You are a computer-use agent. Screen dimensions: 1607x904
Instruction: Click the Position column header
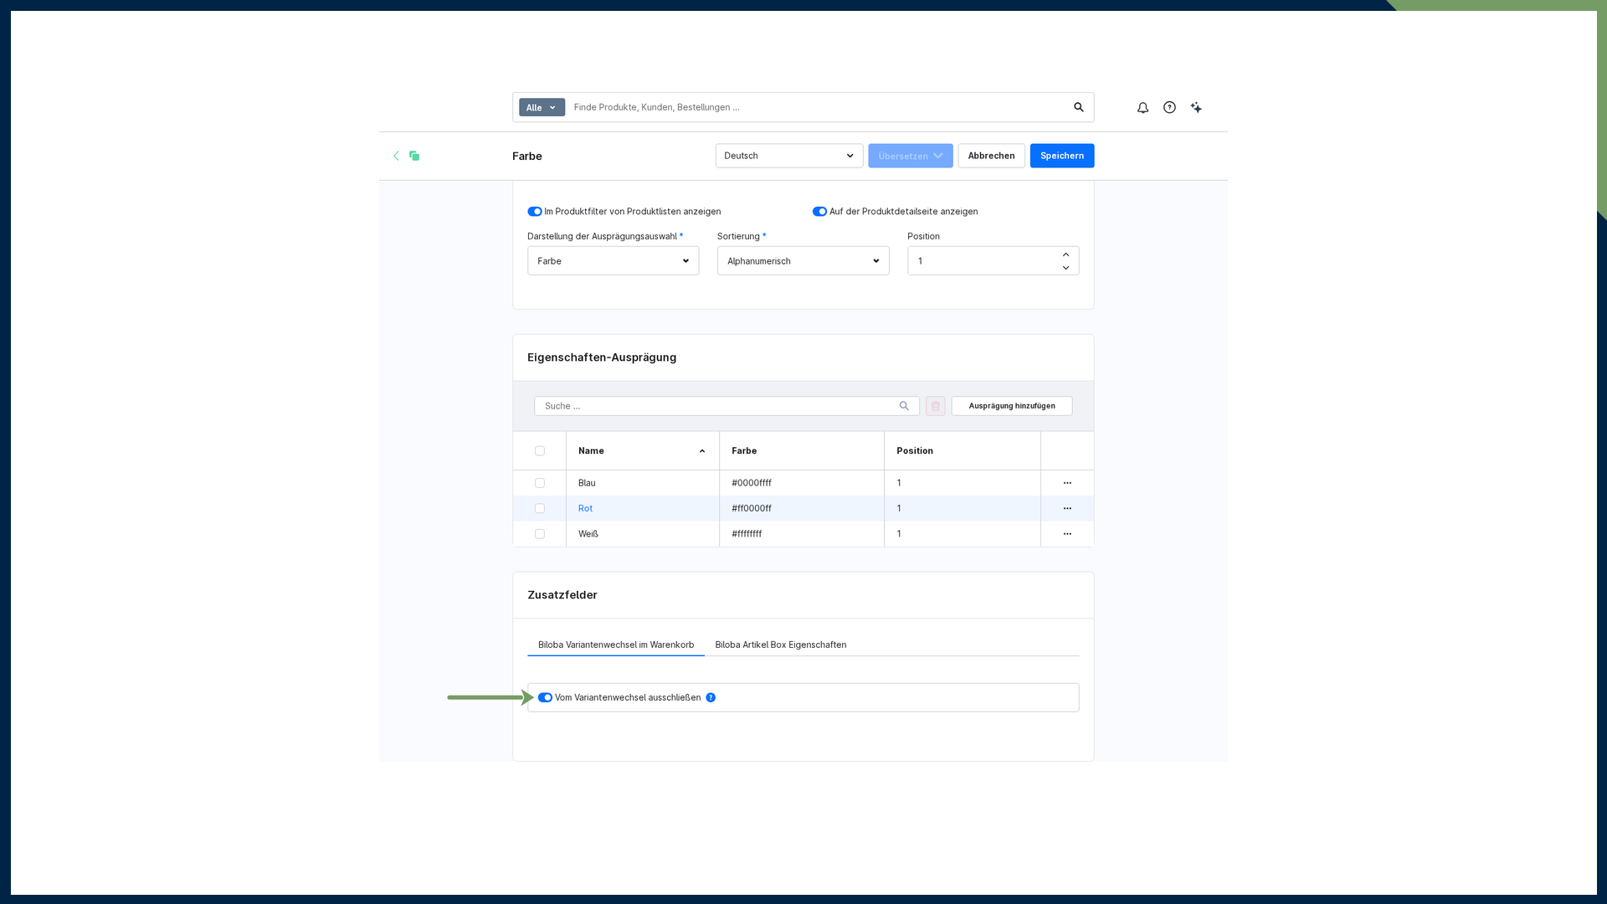coord(963,451)
